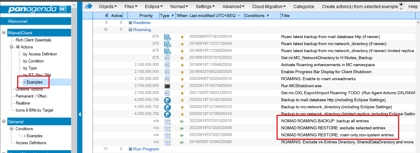
Task: Select by Condition view
Action: click(x=34, y=61)
